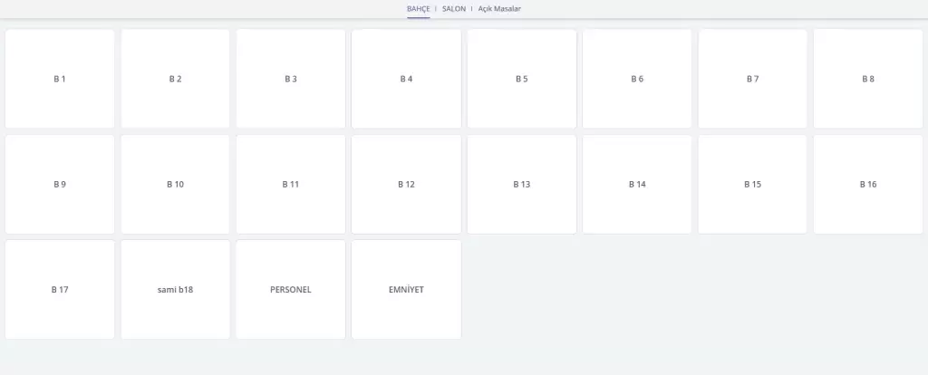Select the sami b18 table
Image resolution: width=928 pixels, height=375 pixels.
(175, 289)
